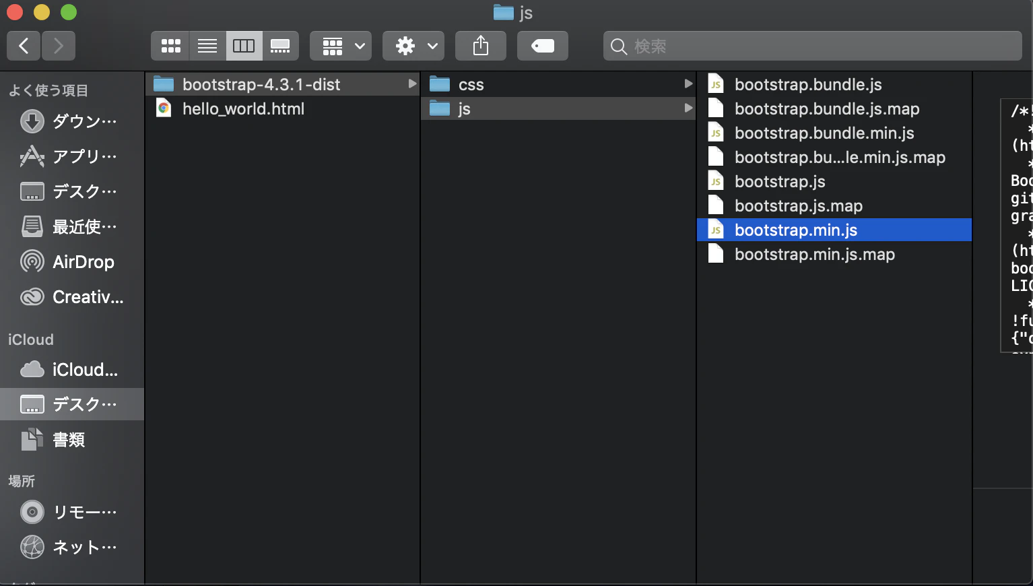Click the file preview text thumbnail

[1017, 226]
